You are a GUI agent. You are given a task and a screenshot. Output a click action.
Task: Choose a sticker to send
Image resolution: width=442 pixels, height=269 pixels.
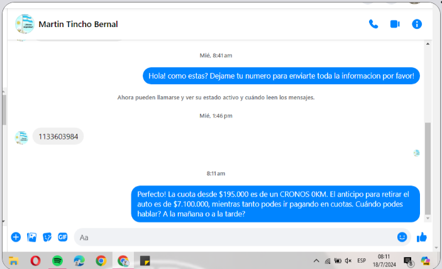pos(47,237)
